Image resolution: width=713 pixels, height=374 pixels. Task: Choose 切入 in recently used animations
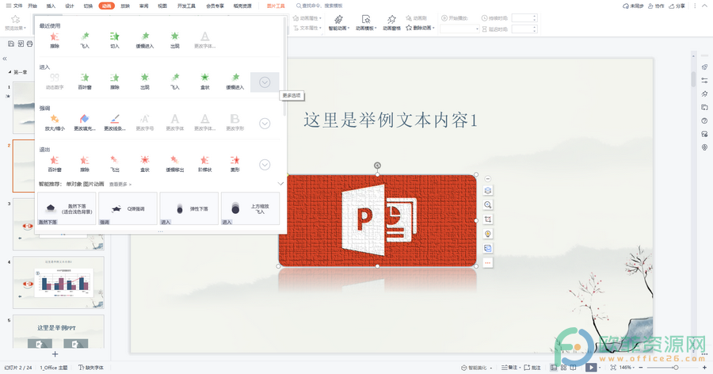click(x=115, y=40)
